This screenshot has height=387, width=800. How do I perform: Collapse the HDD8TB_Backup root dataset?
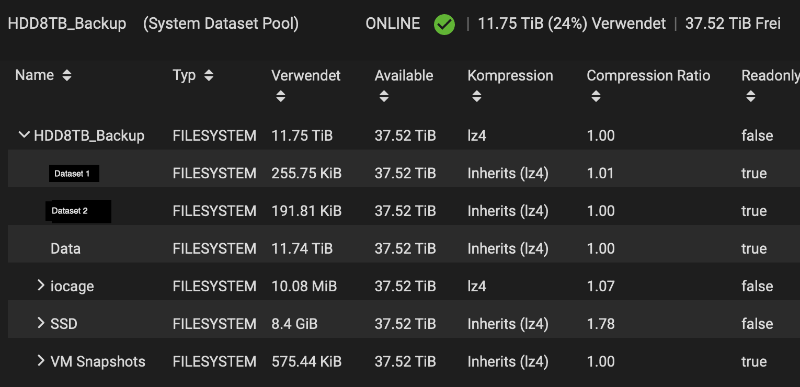(x=24, y=135)
